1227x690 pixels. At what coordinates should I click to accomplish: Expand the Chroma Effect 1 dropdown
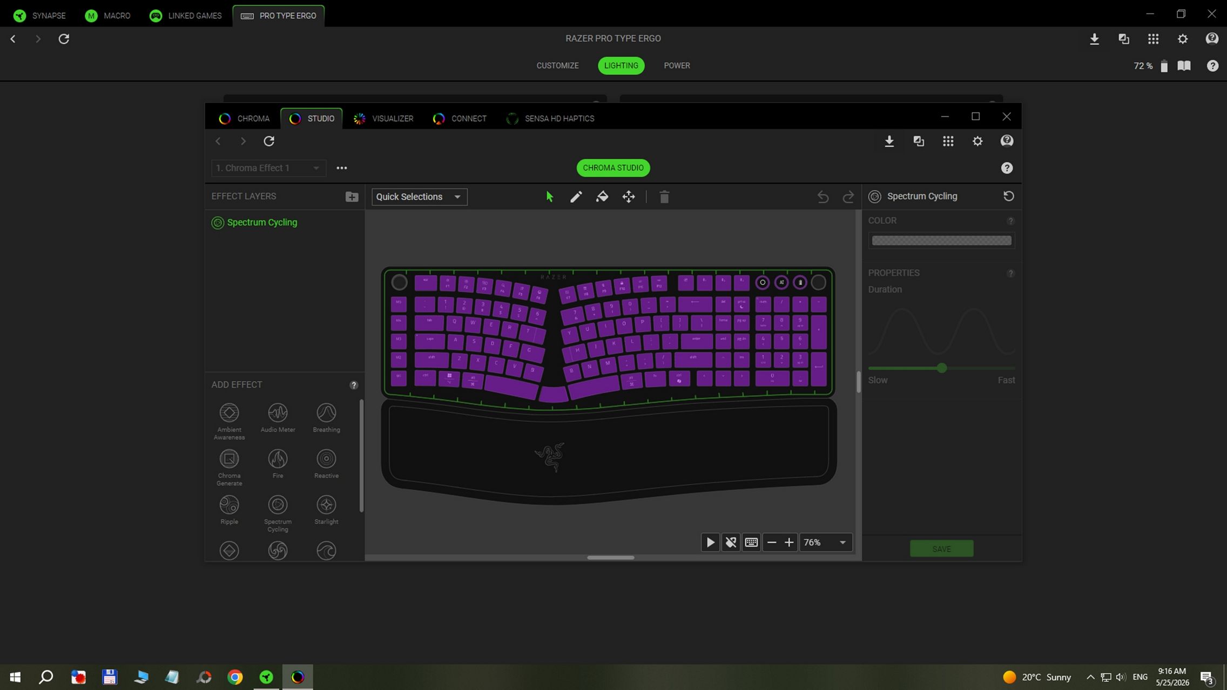(268, 168)
